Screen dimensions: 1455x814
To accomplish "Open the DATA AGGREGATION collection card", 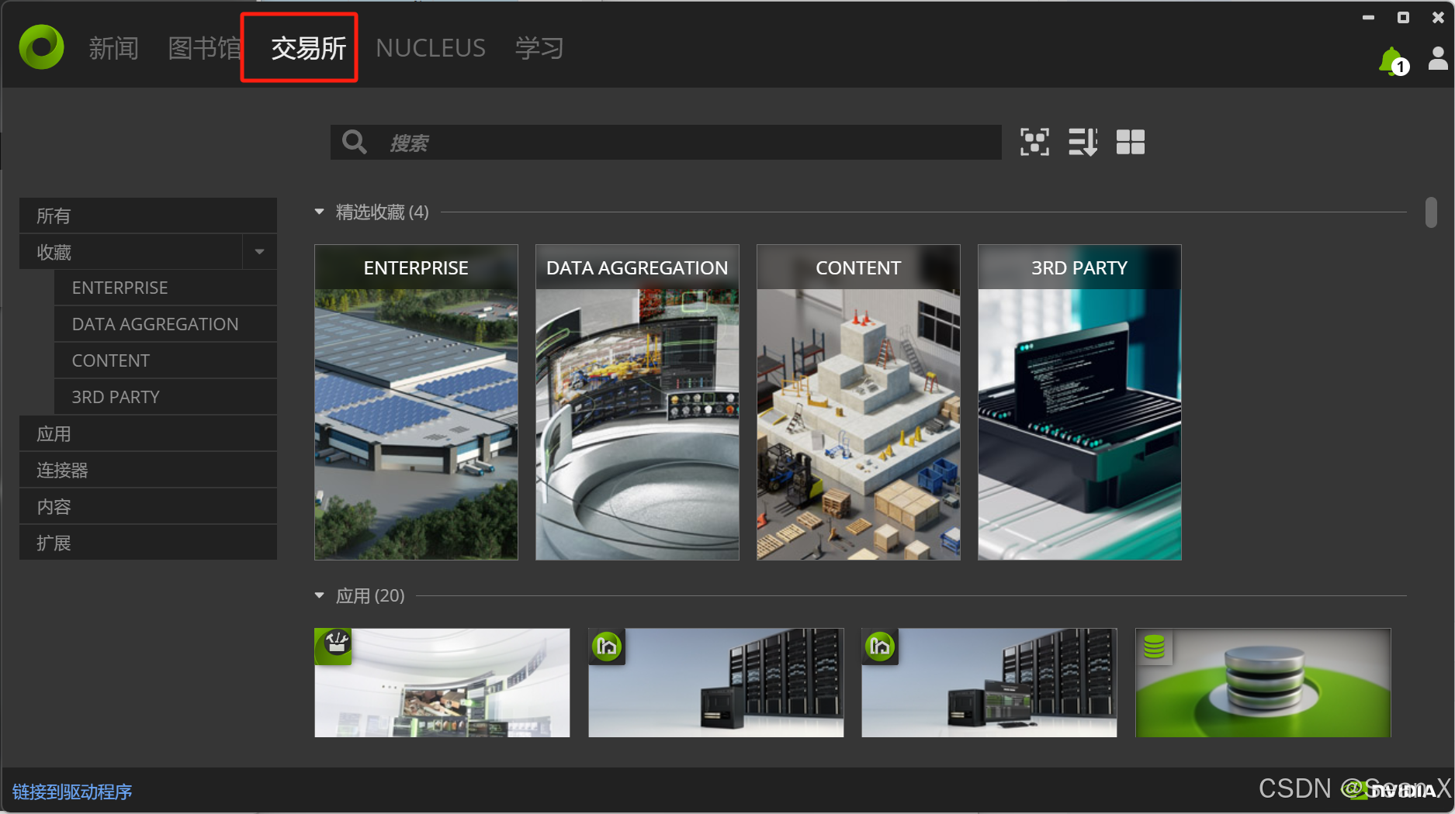I will (637, 402).
